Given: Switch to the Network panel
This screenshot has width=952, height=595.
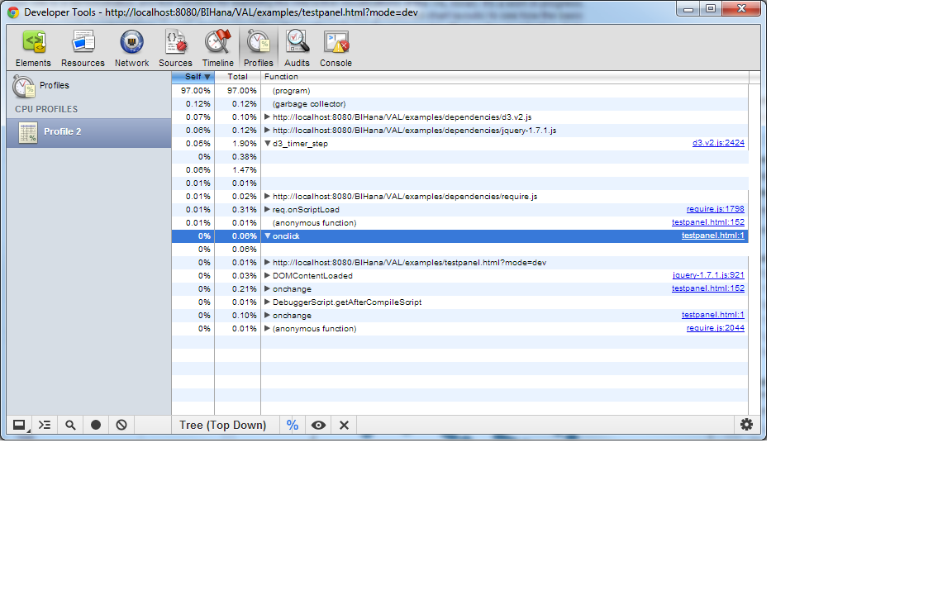Looking at the screenshot, I should click(131, 48).
